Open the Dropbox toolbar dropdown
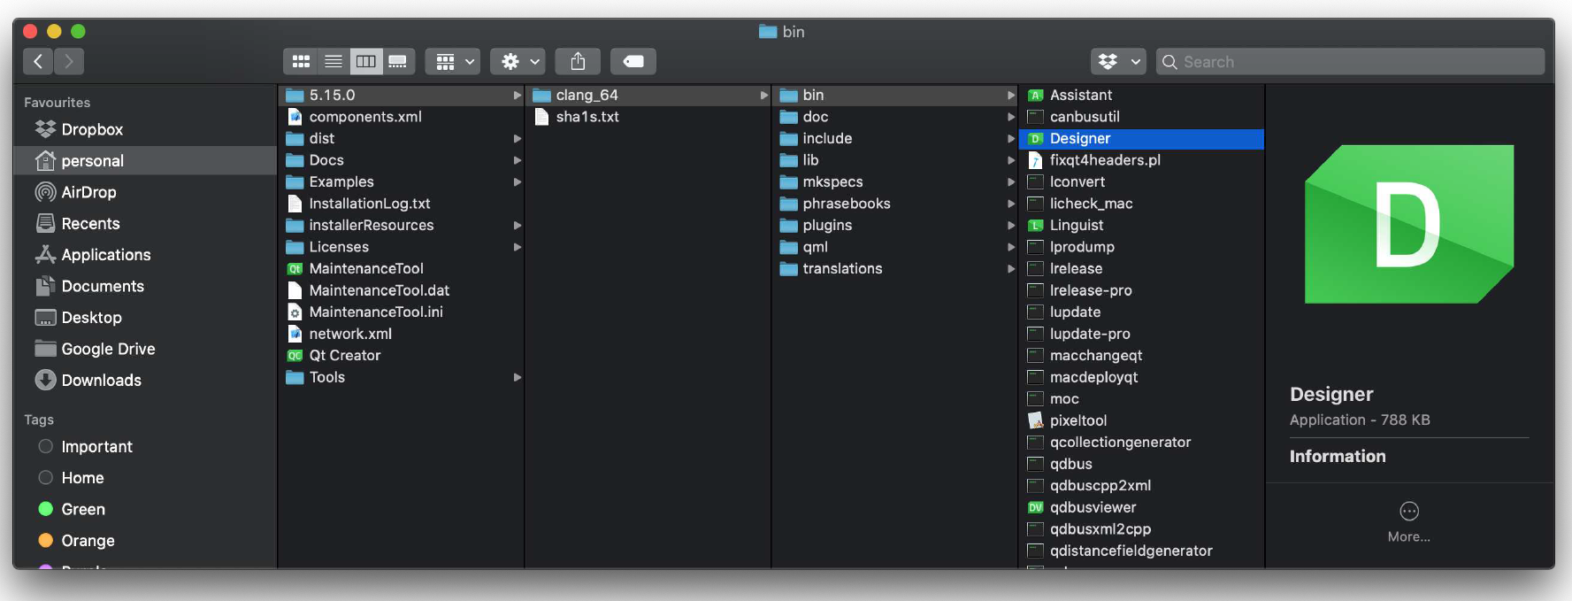 click(x=1118, y=61)
